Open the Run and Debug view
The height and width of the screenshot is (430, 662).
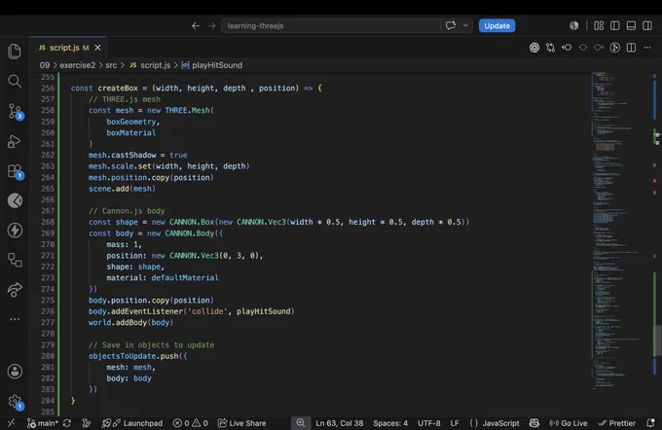[x=15, y=141]
